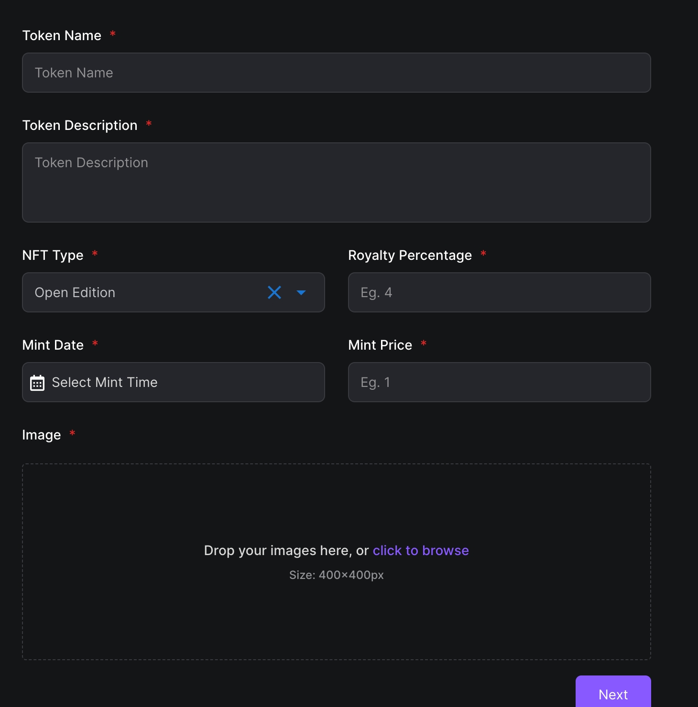Expand the NFT Type dropdown arrow
This screenshot has width=698, height=707.
pyautogui.click(x=301, y=292)
